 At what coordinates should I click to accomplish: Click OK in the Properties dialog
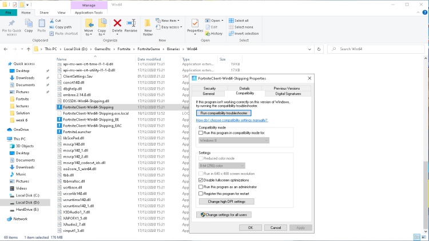coord(251,228)
